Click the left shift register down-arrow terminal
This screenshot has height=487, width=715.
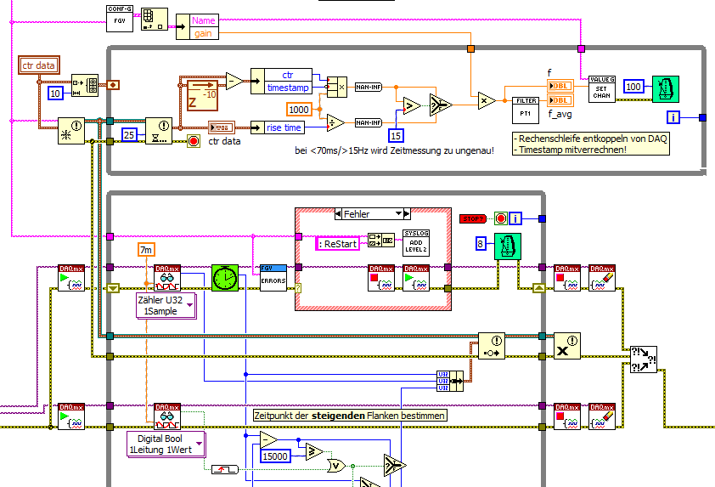[113, 288]
